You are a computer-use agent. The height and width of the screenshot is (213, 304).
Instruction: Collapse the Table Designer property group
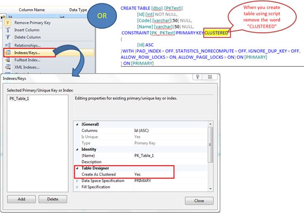tap(77, 168)
